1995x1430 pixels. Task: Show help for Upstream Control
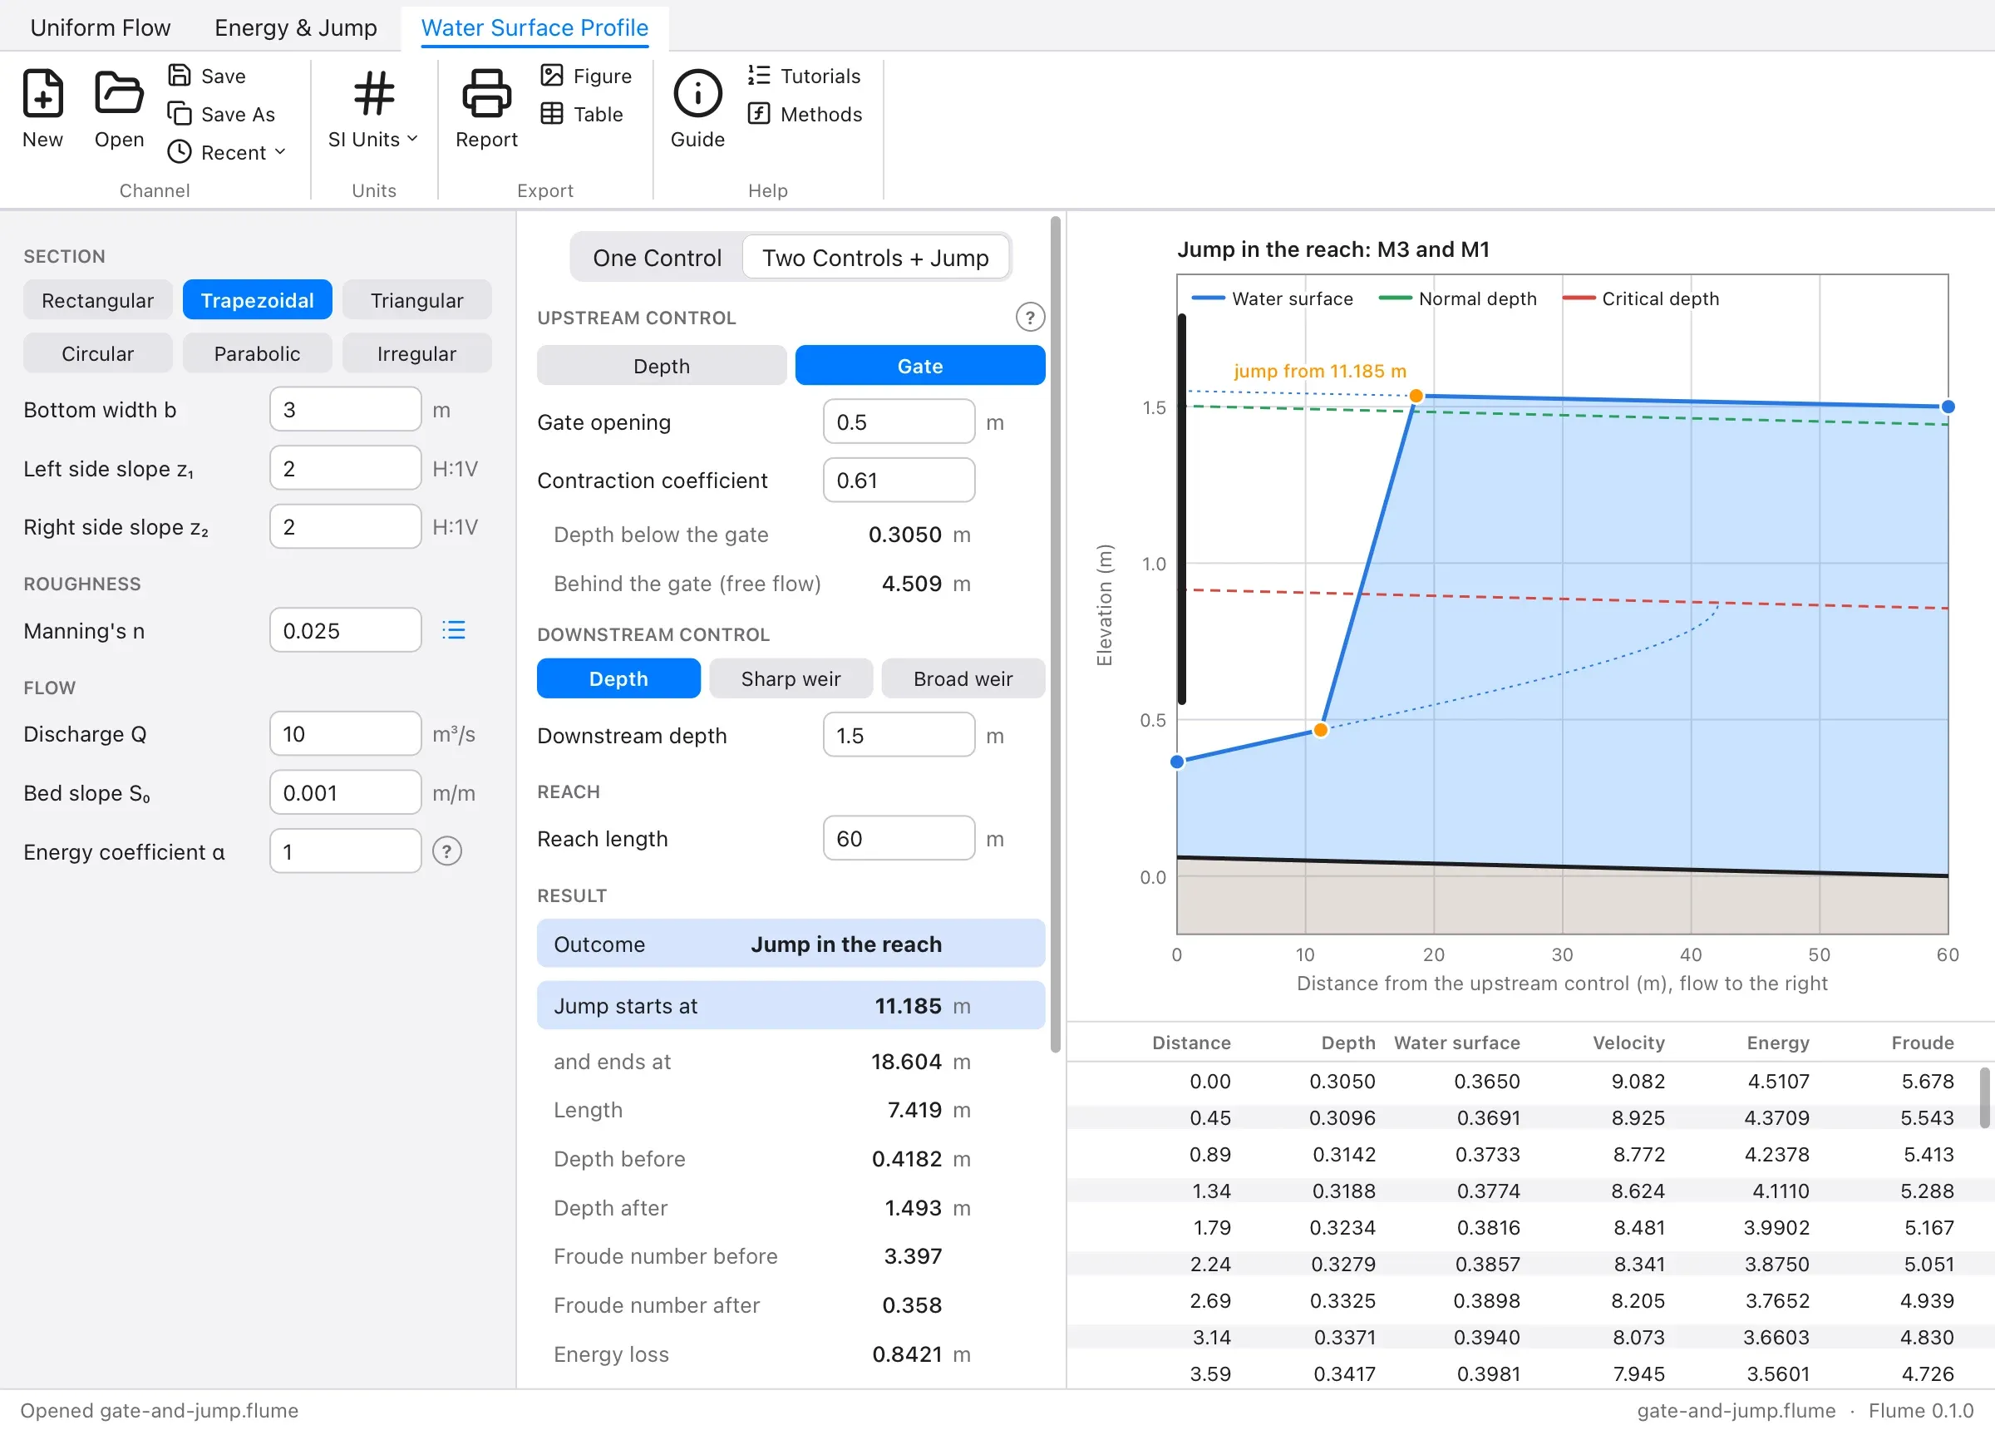[1029, 317]
